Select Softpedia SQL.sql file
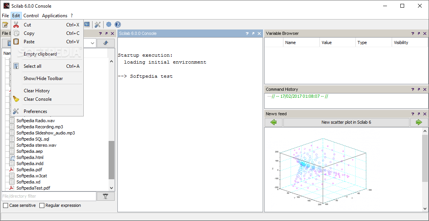429x221 pixels. [x=33, y=139]
